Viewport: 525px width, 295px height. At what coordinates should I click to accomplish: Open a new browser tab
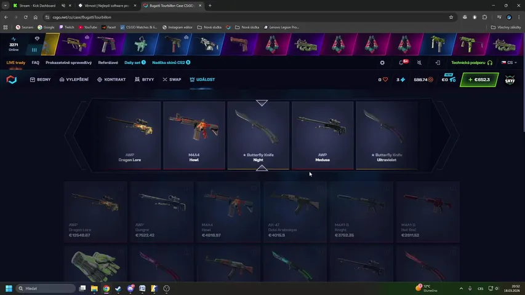click(x=210, y=6)
